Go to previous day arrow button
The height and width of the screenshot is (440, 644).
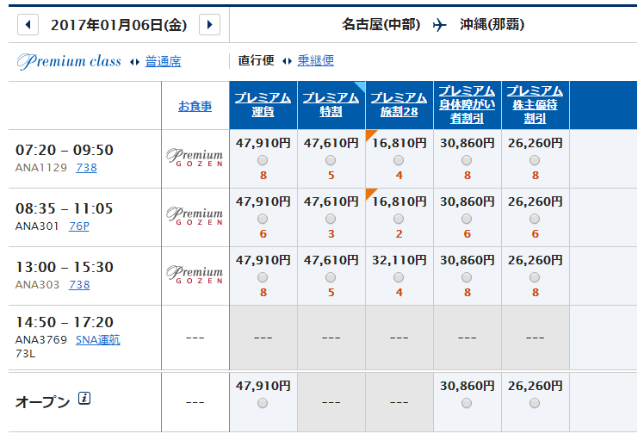pos(28,25)
